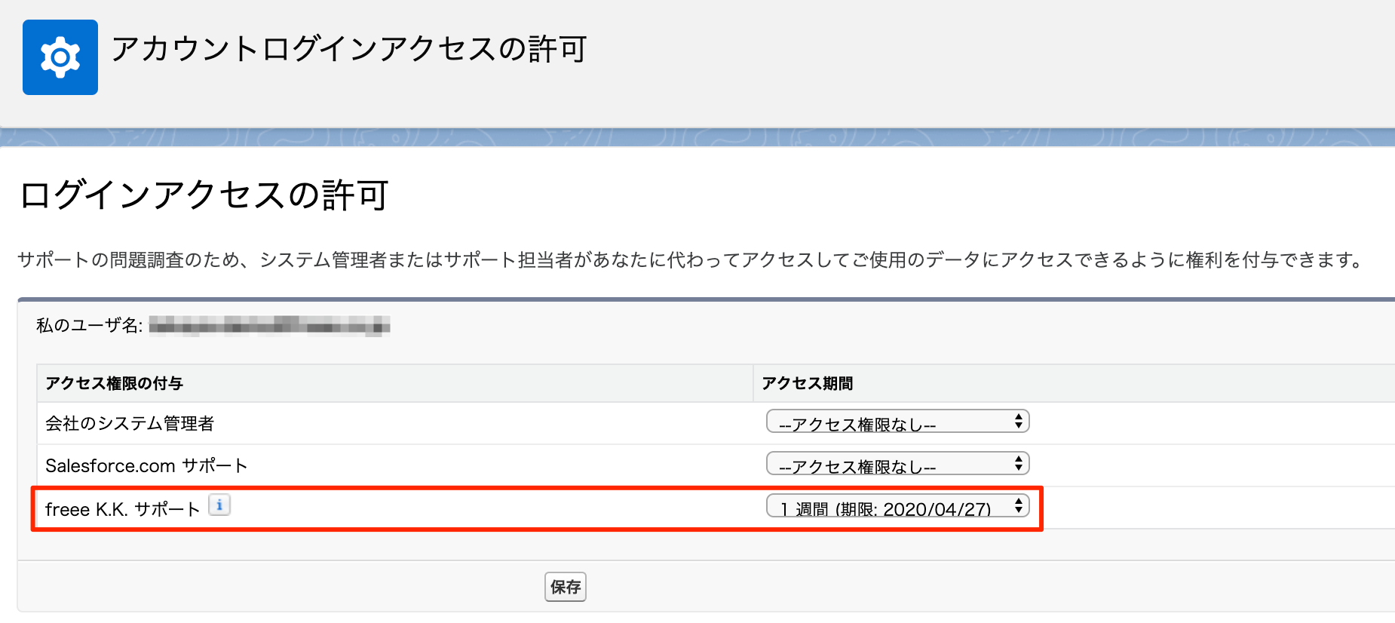Viewport: 1395px width, 623px height.
Task: Select the freee K.K. サポート row label
Action: click(122, 509)
